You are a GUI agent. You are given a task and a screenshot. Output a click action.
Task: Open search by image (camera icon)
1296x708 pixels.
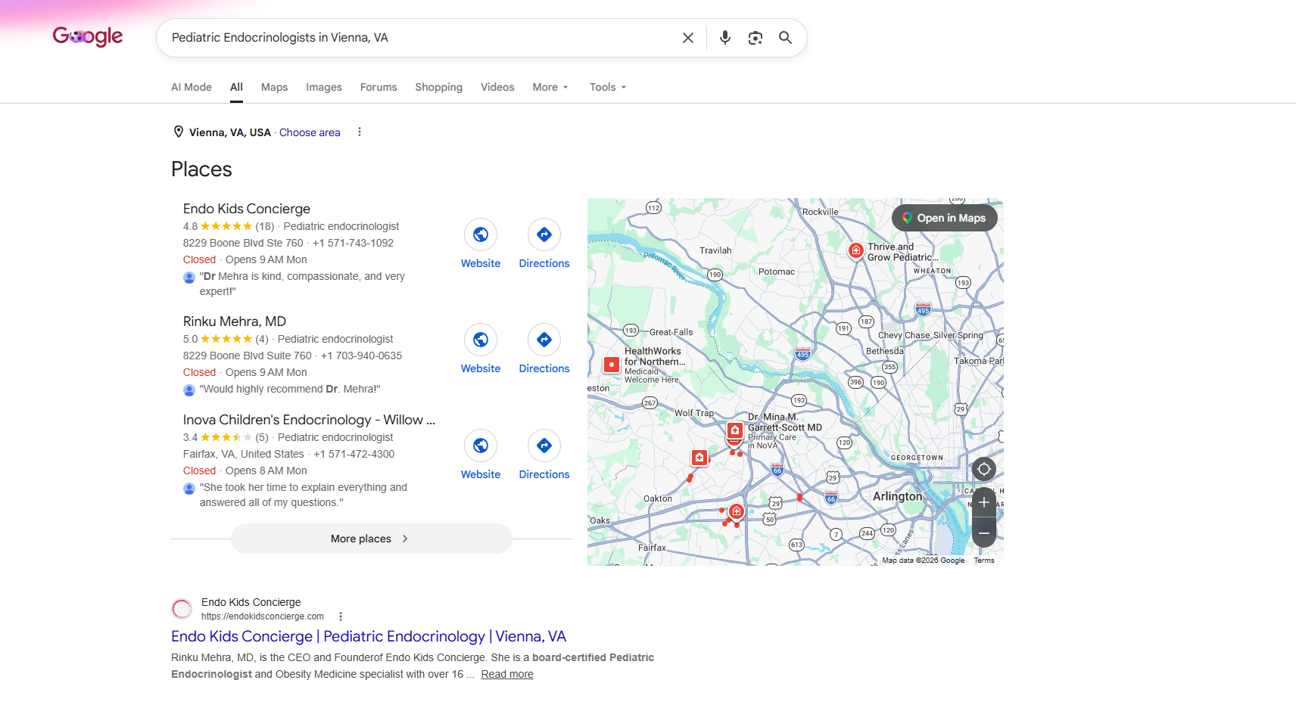coord(755,38)
